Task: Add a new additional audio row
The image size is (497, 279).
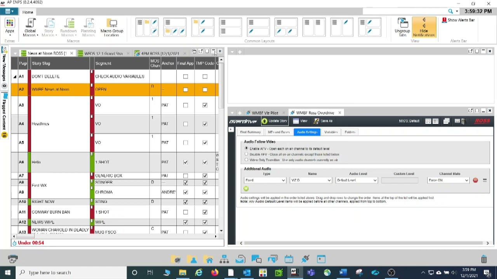Action: (246, 189)
